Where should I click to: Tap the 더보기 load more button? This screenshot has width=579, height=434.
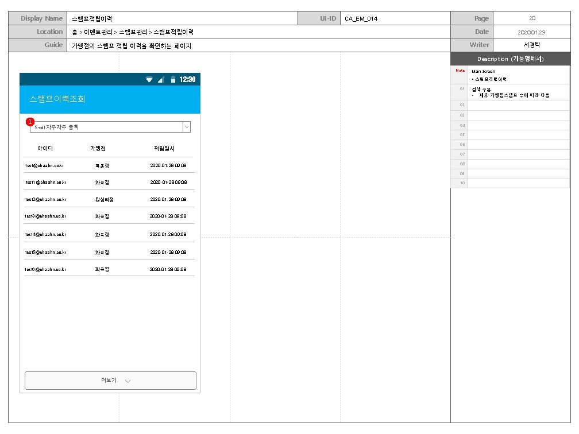110,381
